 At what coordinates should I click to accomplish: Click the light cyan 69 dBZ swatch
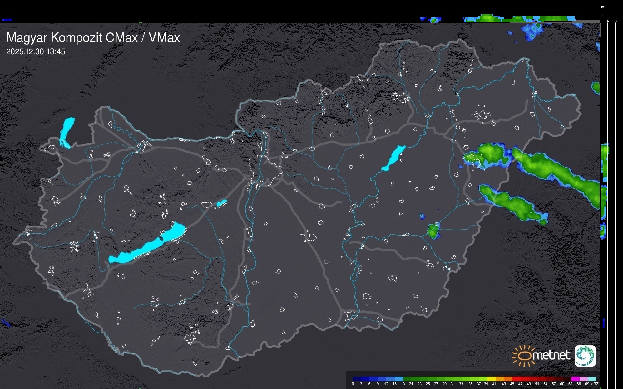pos(592,379)
